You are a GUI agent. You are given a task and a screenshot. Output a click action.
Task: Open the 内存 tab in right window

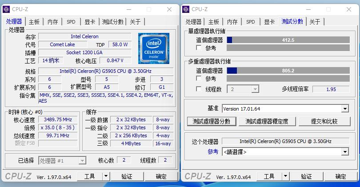click(x=232, y=22)
